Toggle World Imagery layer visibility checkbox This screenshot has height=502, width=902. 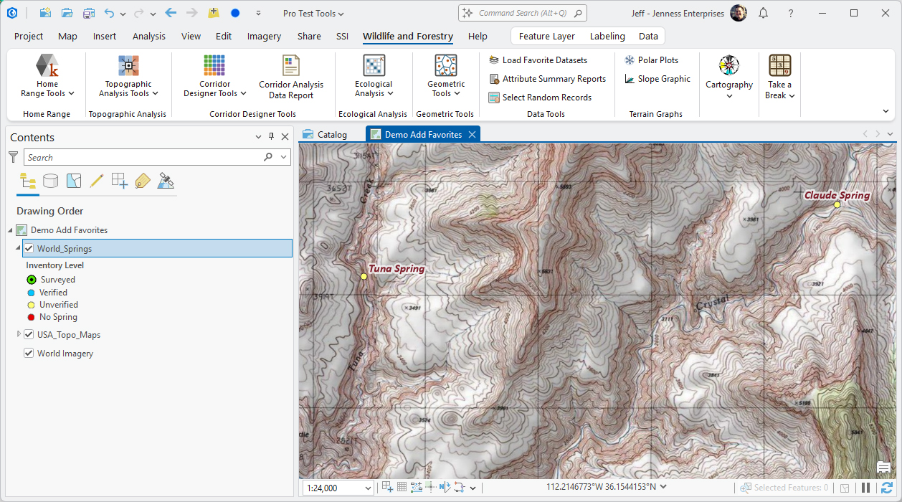coord(29,354)
